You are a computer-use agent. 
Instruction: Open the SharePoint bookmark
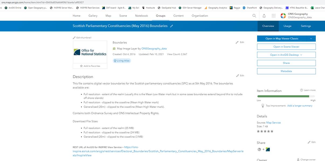[250, 8]
